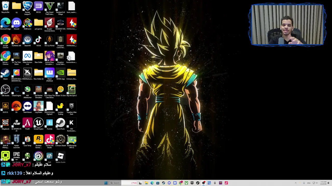332x186 pixels.
Task: Launch Rocket League from the desktop
Action: 27,8
